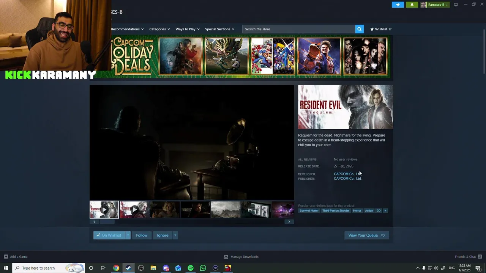486x273 pixels.
Task: Open Task View icon
Action: pos(103,268)
